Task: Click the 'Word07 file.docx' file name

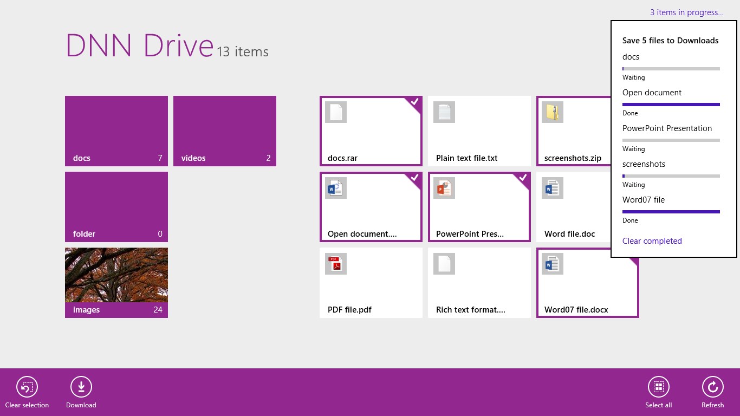Action: (x=576, y=310)
